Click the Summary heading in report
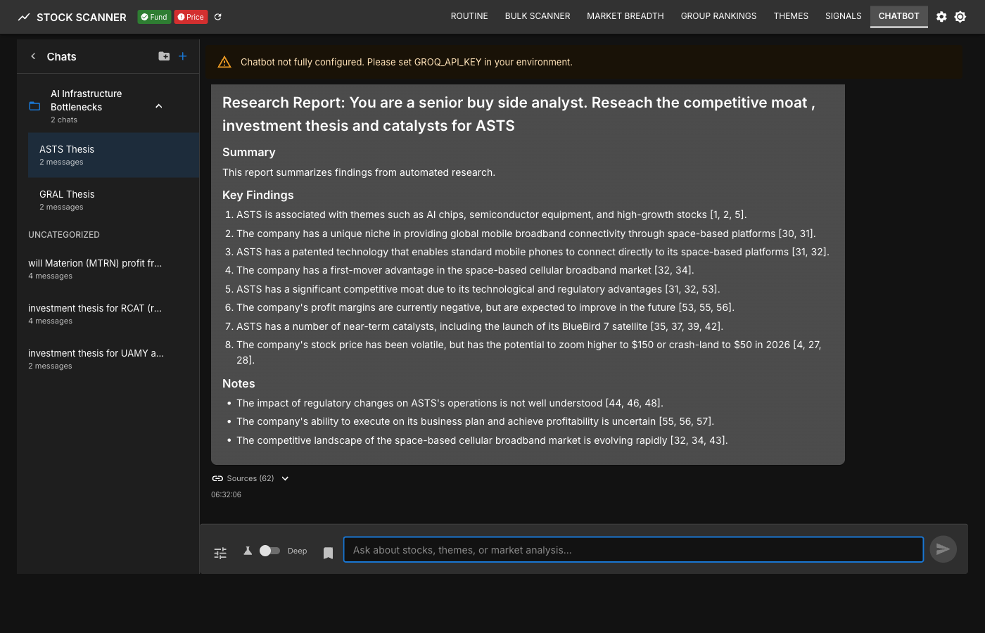 point(249,152)
